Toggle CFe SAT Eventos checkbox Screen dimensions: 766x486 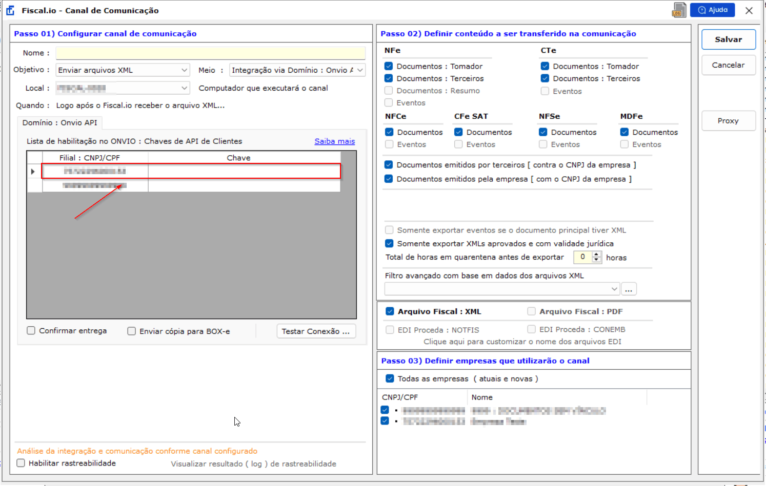(458, 144)
